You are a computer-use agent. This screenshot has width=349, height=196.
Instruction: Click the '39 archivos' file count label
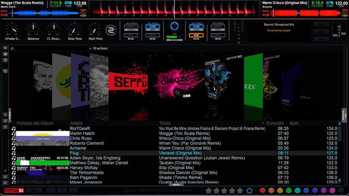(x=100, y=48)
